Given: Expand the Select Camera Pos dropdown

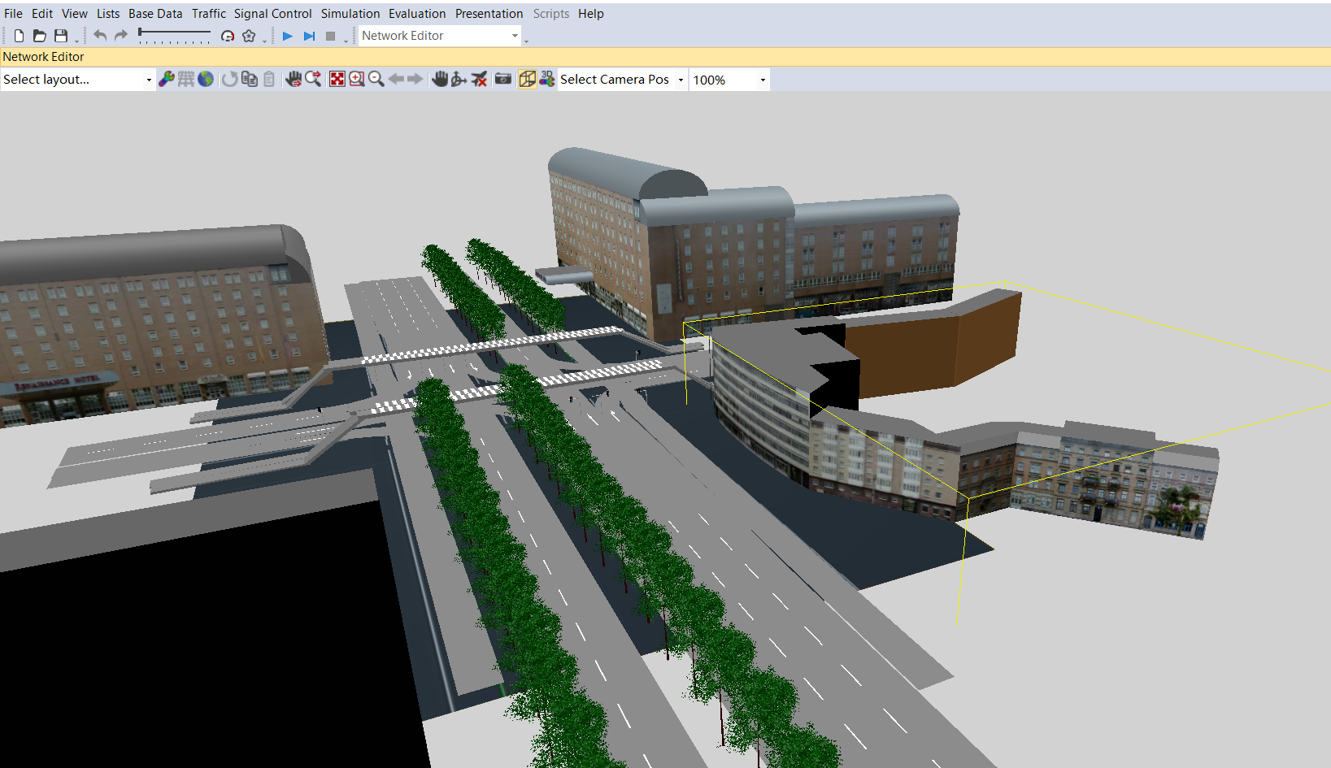Looking at the screenshot, I should click(681, 79).
